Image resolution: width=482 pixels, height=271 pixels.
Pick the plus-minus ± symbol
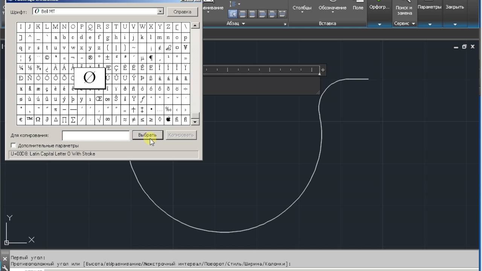point(108,58)
